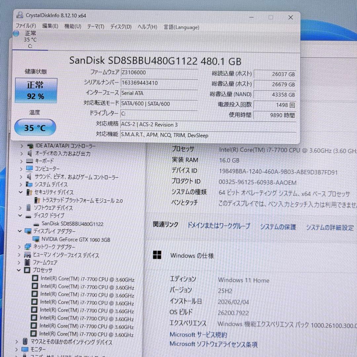This screenshot has height=357, width=357.
Task: Click the モニター category icon
Action: tap(24, 349)
